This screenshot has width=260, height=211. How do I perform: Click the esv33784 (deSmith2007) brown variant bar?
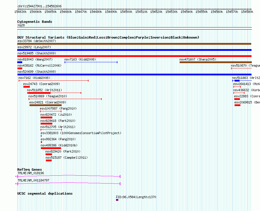point(134,44)
